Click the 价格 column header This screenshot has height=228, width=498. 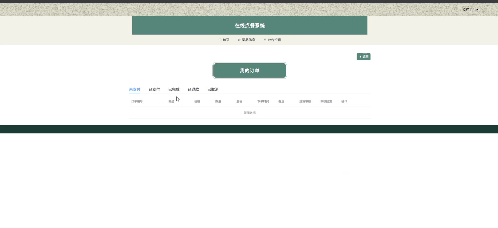click(x=197, y=102)
